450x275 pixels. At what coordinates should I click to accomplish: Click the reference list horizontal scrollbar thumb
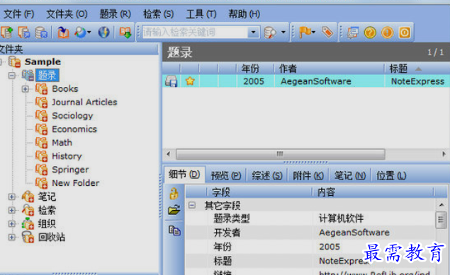pos(281,154)
